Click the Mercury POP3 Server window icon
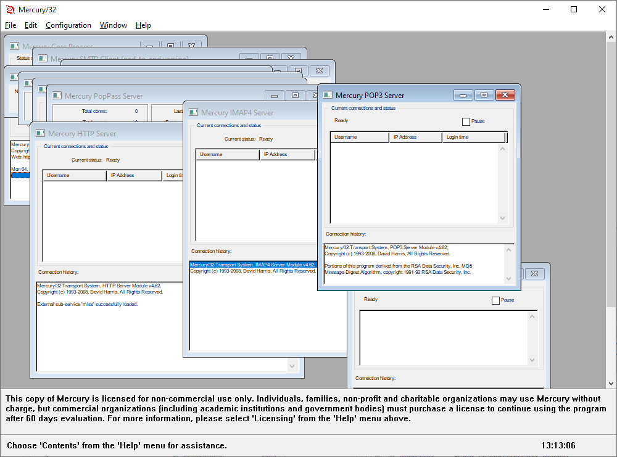Screen dimensions: 617x457 328,95
